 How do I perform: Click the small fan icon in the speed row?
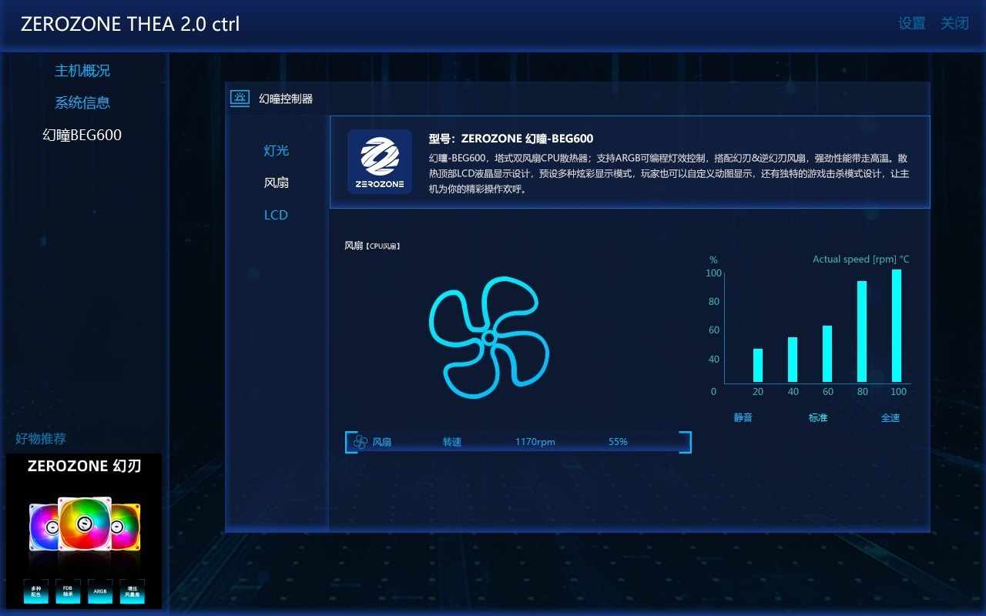(360, 442)
